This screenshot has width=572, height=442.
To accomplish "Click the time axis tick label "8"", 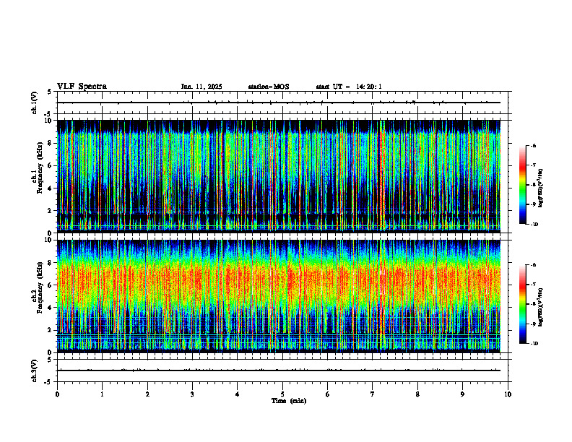I will [x=417, y=394].
